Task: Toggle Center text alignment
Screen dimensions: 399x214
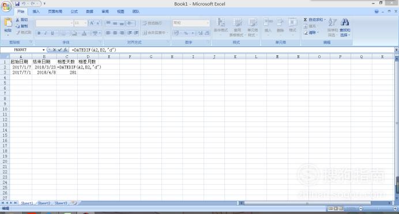Action: (115, 33)
